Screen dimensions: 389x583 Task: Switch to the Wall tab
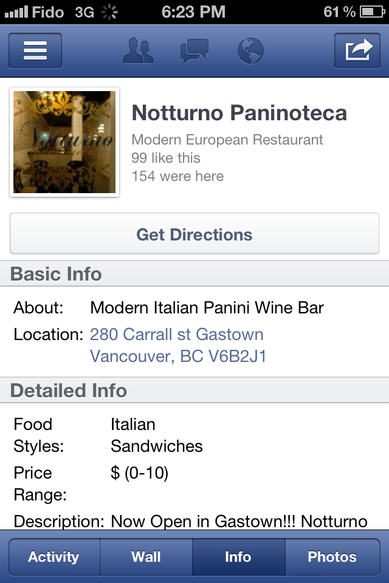(x=146, y=557)
